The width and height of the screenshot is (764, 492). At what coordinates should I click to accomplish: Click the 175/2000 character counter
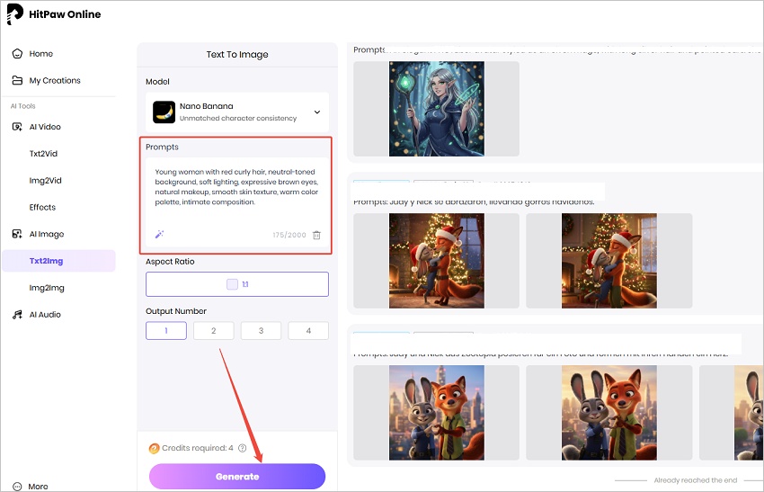click(x=289, y=235)
